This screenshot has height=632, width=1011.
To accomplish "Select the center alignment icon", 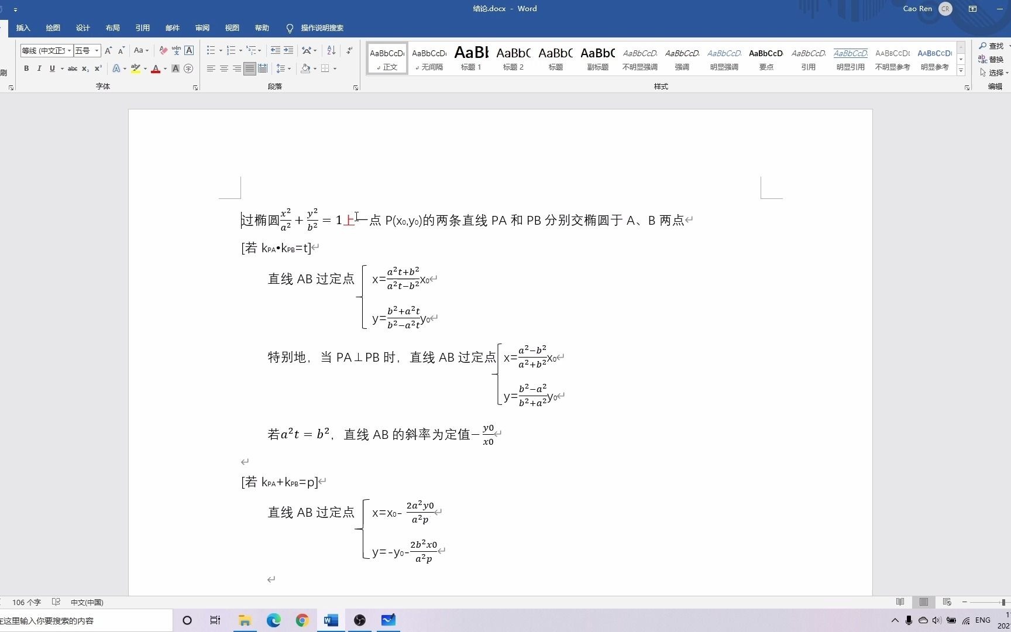I will 223,68.
